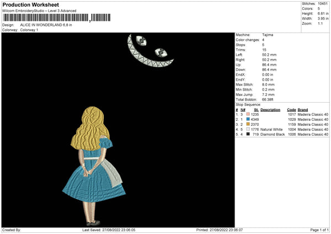Select the 'Diamond Black' description
The height and width of the screenshot is (234, 331).
(x=273, y=134)
